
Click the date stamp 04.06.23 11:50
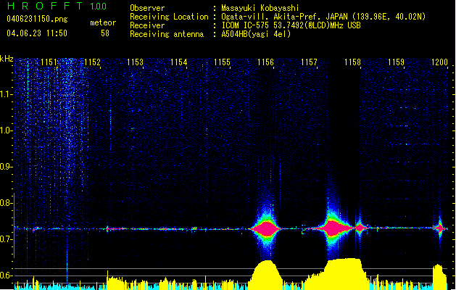(x=37, y=33)
